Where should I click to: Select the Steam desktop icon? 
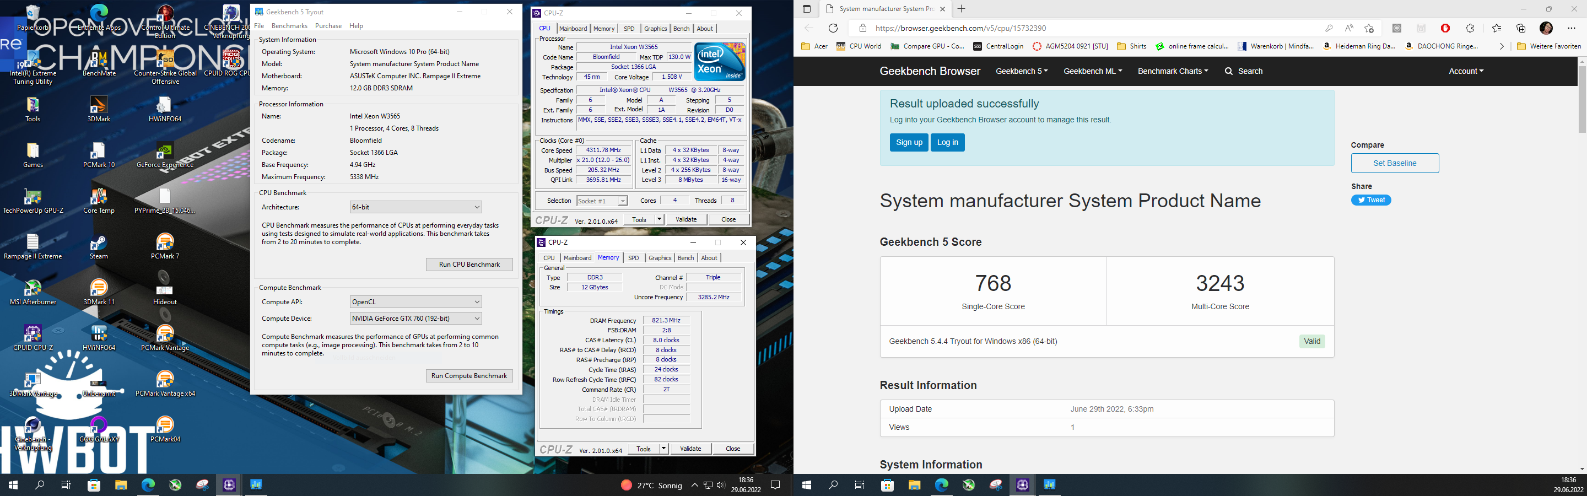click(99, 246)
